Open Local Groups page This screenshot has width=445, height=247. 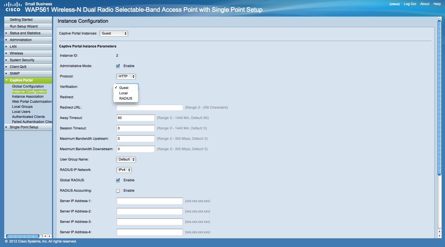tap(22, 107)
